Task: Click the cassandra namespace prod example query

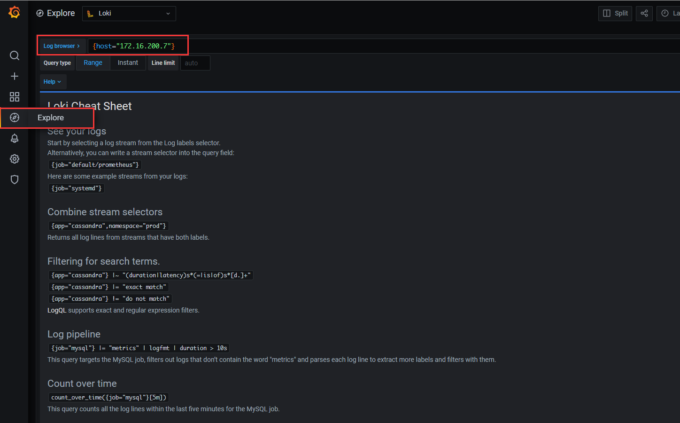Action: point(108,226)
